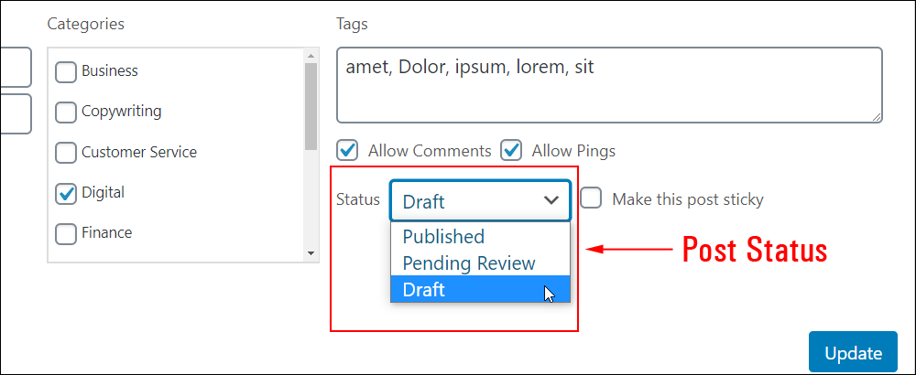Click into the Tags text area
Viewport: 916px width, 375px height.
point(609,85)
